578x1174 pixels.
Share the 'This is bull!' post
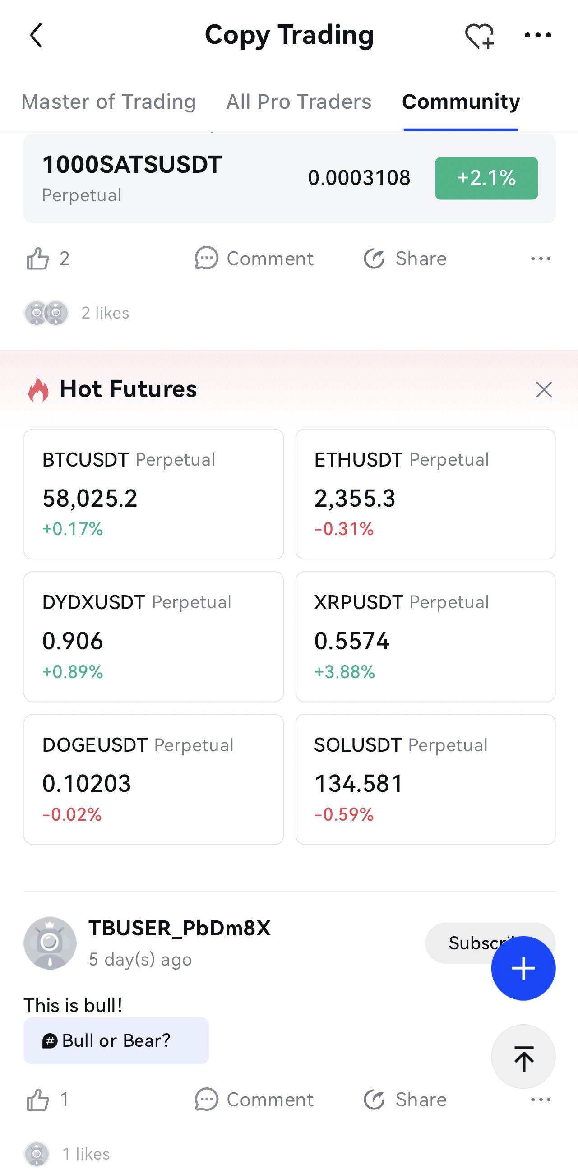tap(405, 1100)
